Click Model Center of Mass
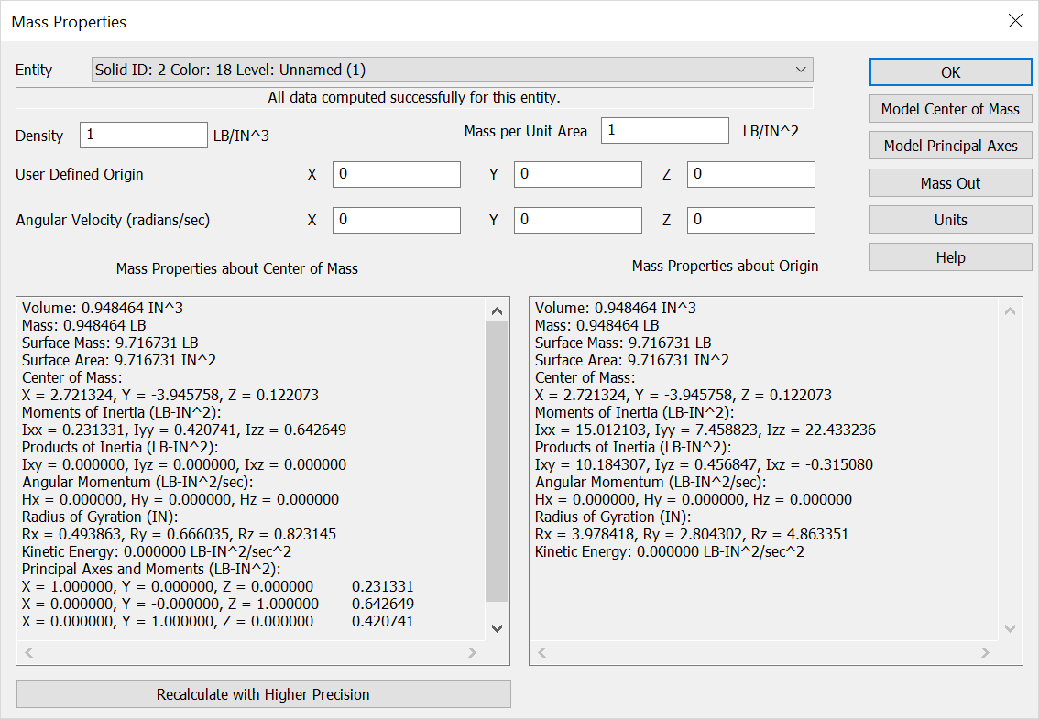 [x=950, y=108]
